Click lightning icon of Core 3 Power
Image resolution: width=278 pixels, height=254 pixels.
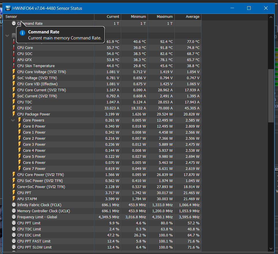20,144
